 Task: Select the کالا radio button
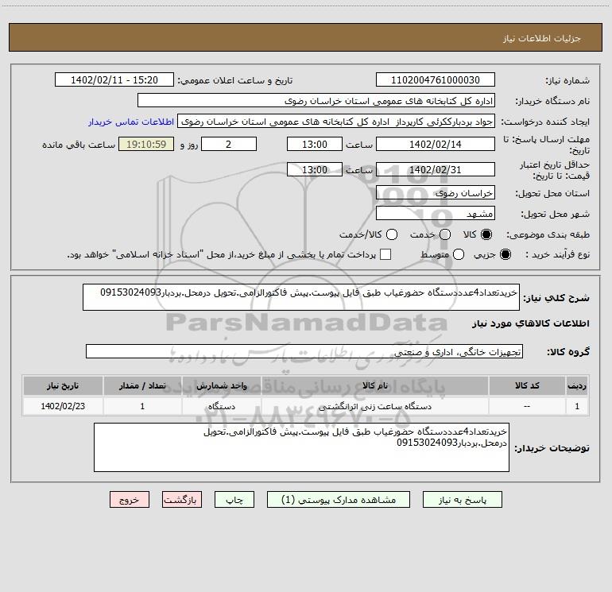click(x=486, y=234)
